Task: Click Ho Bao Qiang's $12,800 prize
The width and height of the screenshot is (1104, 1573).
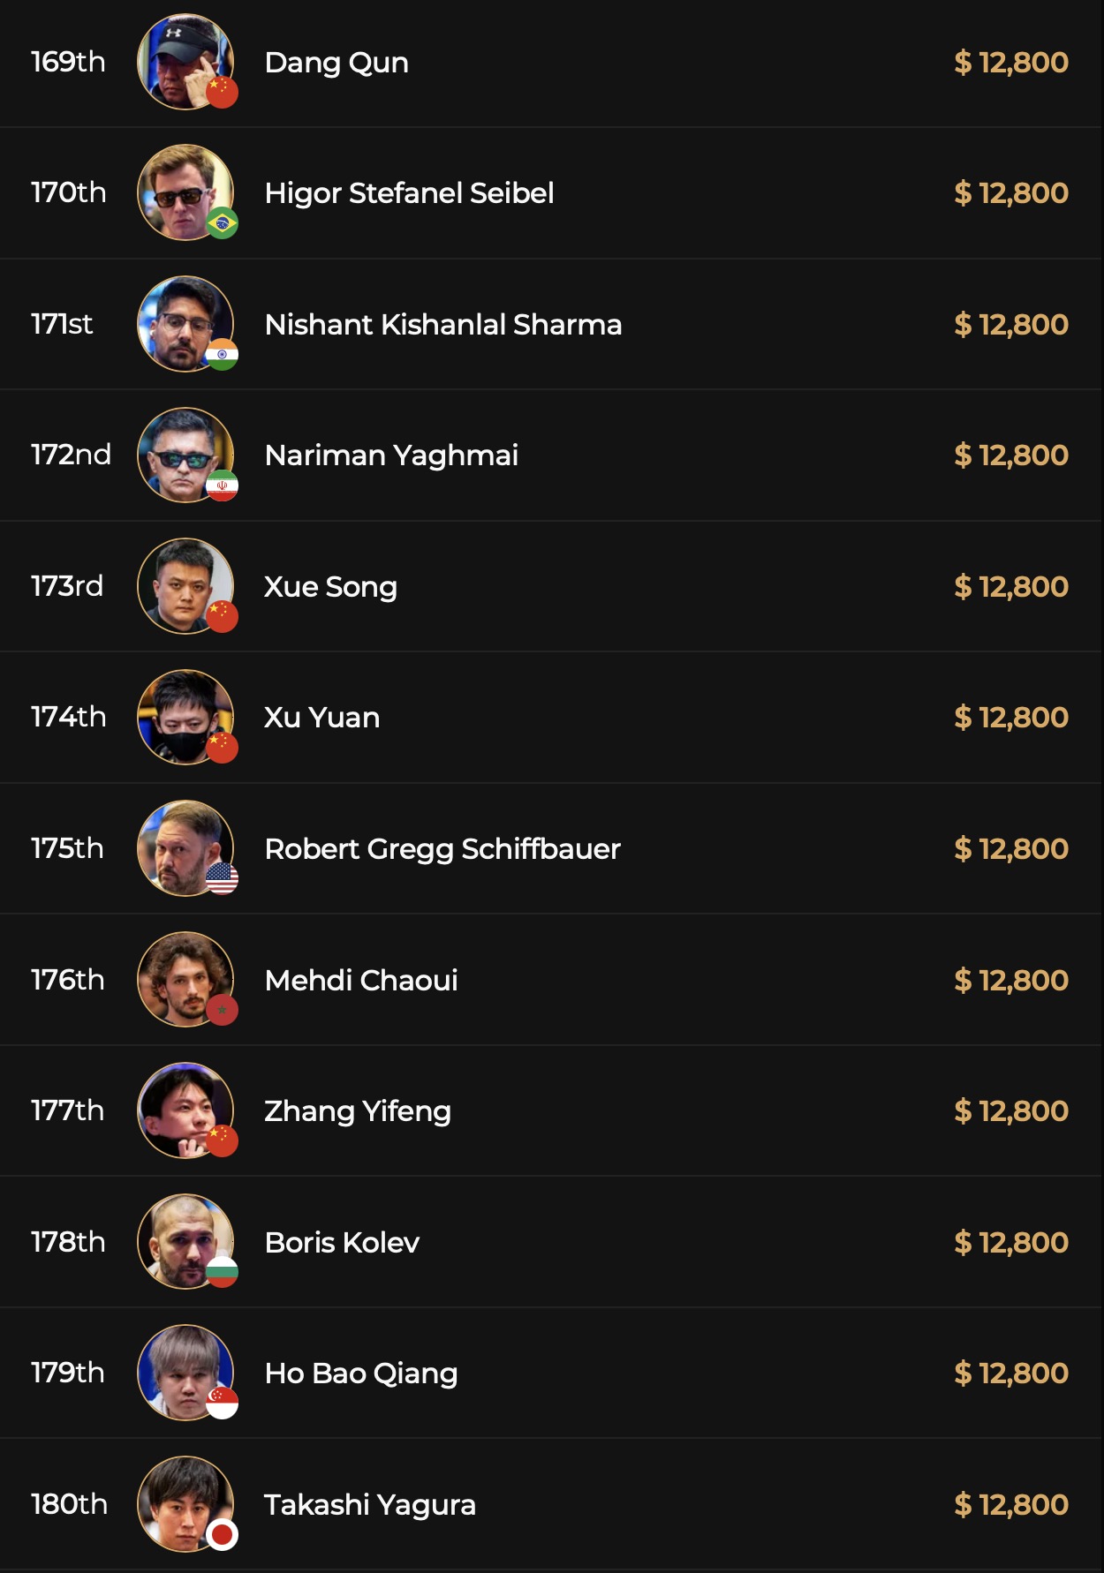Action: tap(1011, 1374)
